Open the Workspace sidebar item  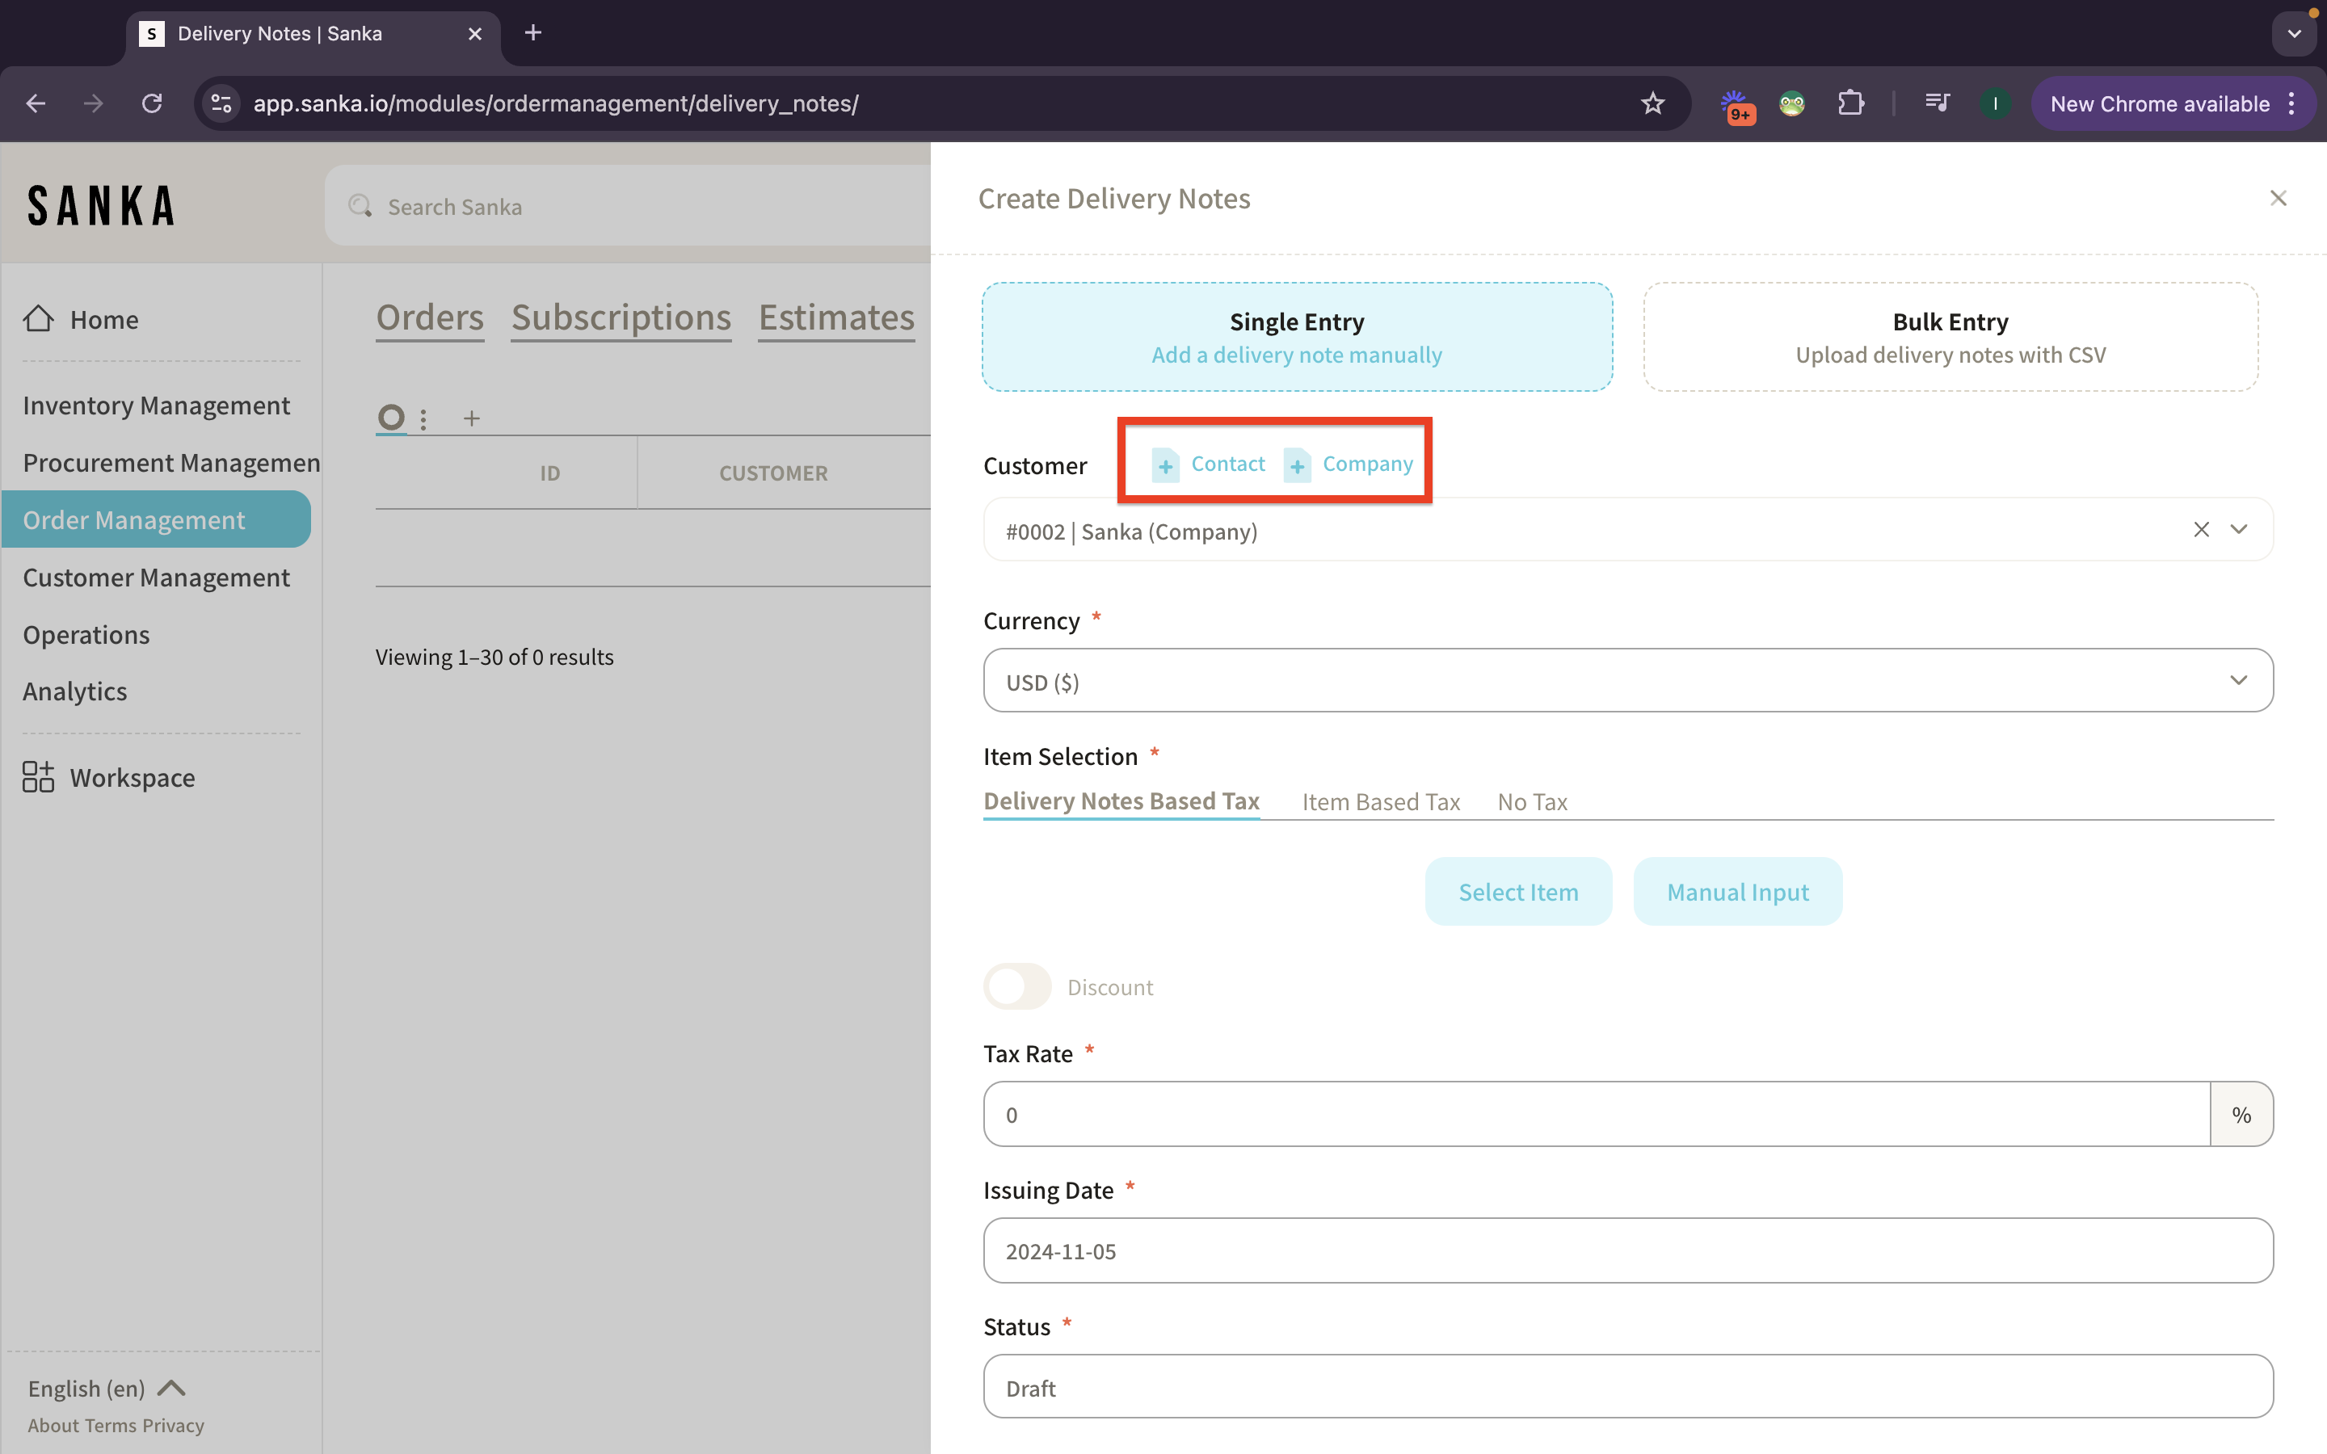(x=108, y=777)
